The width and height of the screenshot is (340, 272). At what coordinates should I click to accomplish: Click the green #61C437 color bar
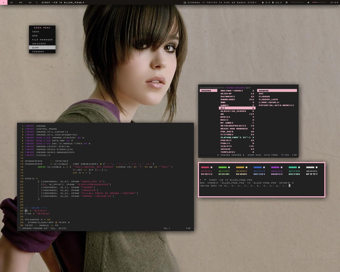click(223, 167)
